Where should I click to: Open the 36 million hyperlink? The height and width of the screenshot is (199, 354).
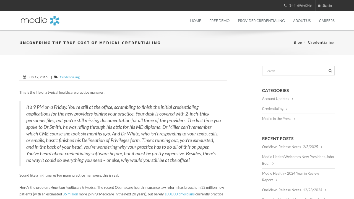(x=70, y=194)
